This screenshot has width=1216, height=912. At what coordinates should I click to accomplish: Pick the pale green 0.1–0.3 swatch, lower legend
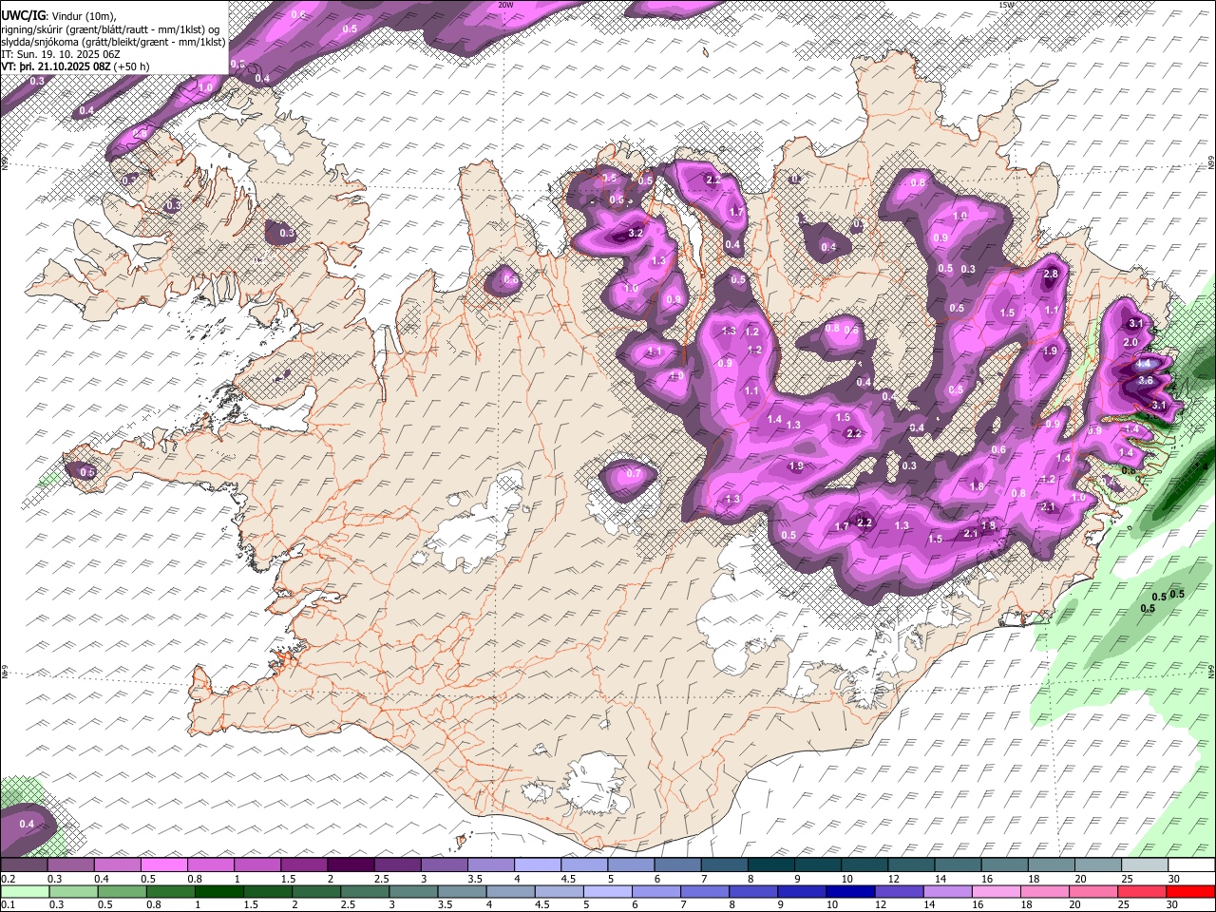click(25, 892)
